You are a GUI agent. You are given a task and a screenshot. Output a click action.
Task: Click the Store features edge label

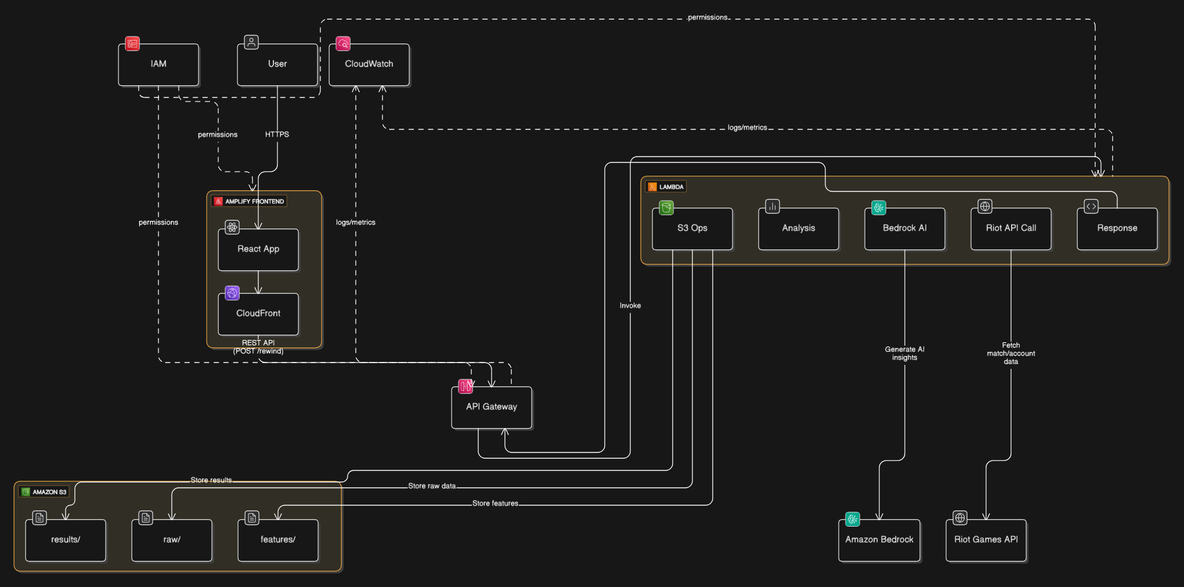pos(495,503)
